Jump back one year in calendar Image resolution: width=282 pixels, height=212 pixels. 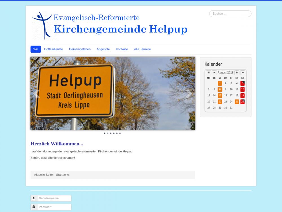208,73
